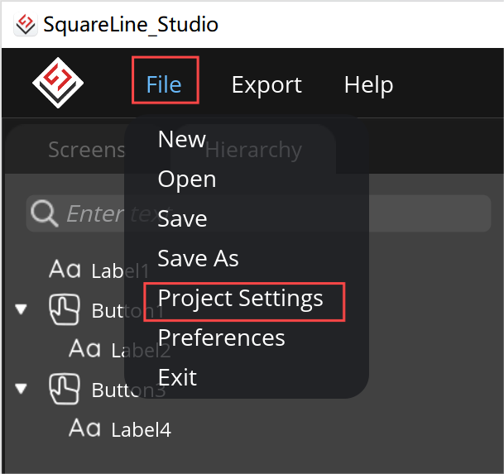Select New in the File menu
Viewport: 504px width, 474px height.
(x=182, y=140)
